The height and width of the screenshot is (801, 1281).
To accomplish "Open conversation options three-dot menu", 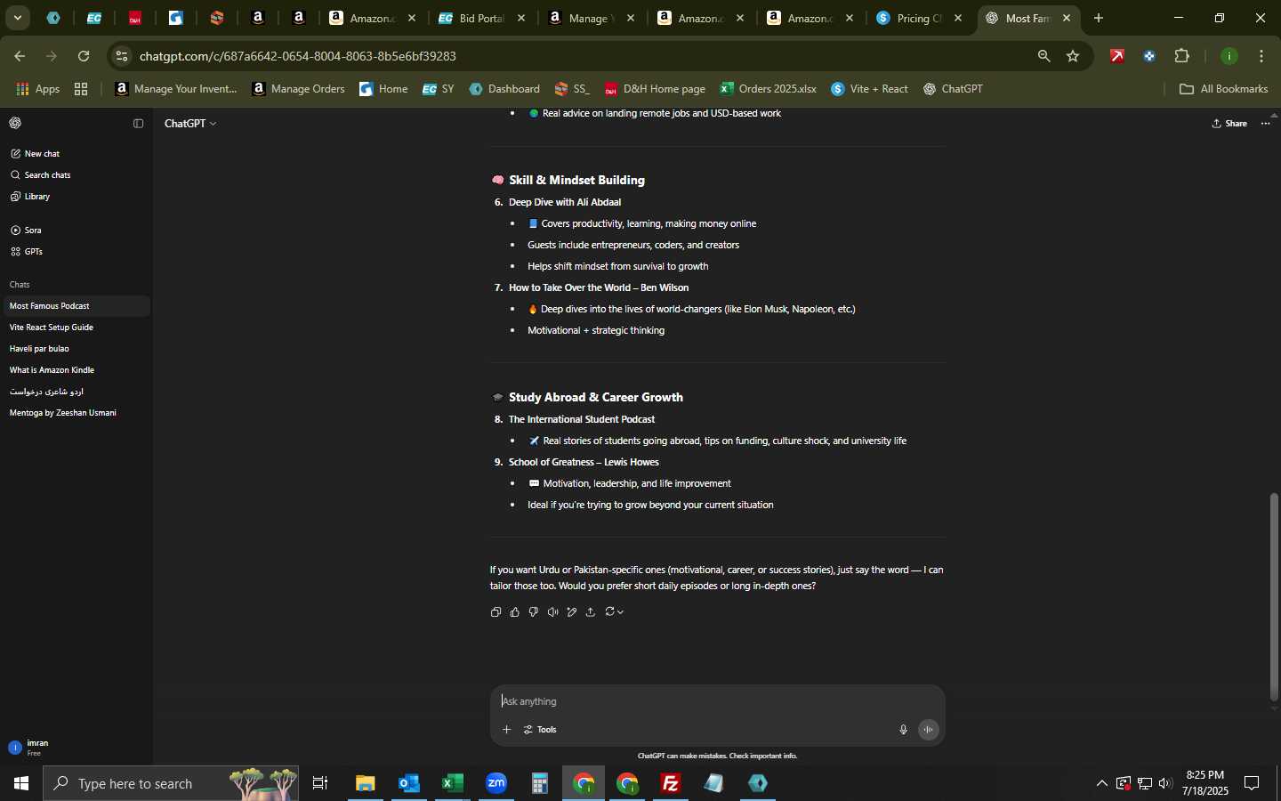I will (x=1266, y=124).
